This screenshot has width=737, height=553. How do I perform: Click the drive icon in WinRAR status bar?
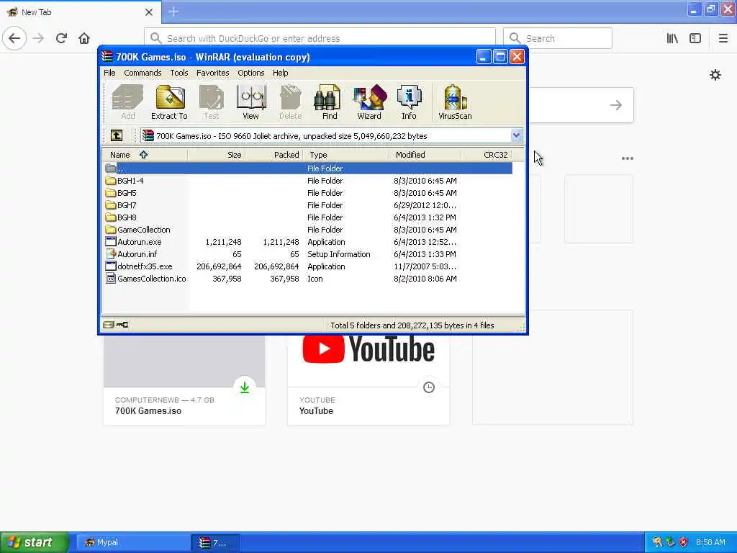point(109,325)
